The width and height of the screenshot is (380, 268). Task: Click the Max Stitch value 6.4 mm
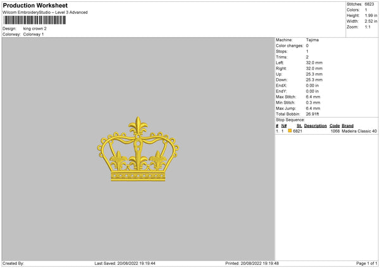click(313, 97)
